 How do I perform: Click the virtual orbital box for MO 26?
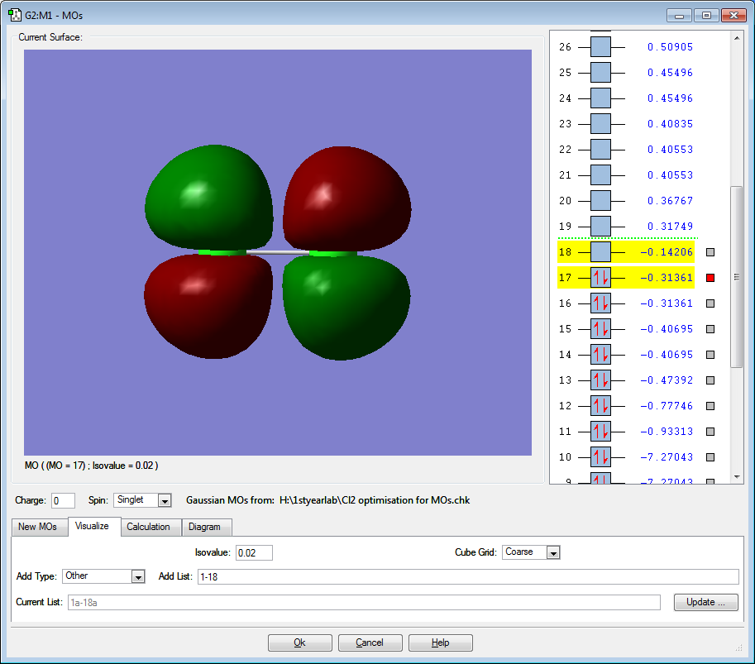(x=600, y=47)
